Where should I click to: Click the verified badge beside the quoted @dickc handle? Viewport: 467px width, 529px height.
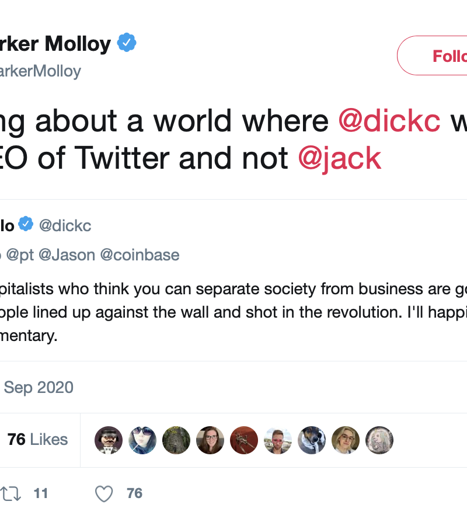click(26, 225)
